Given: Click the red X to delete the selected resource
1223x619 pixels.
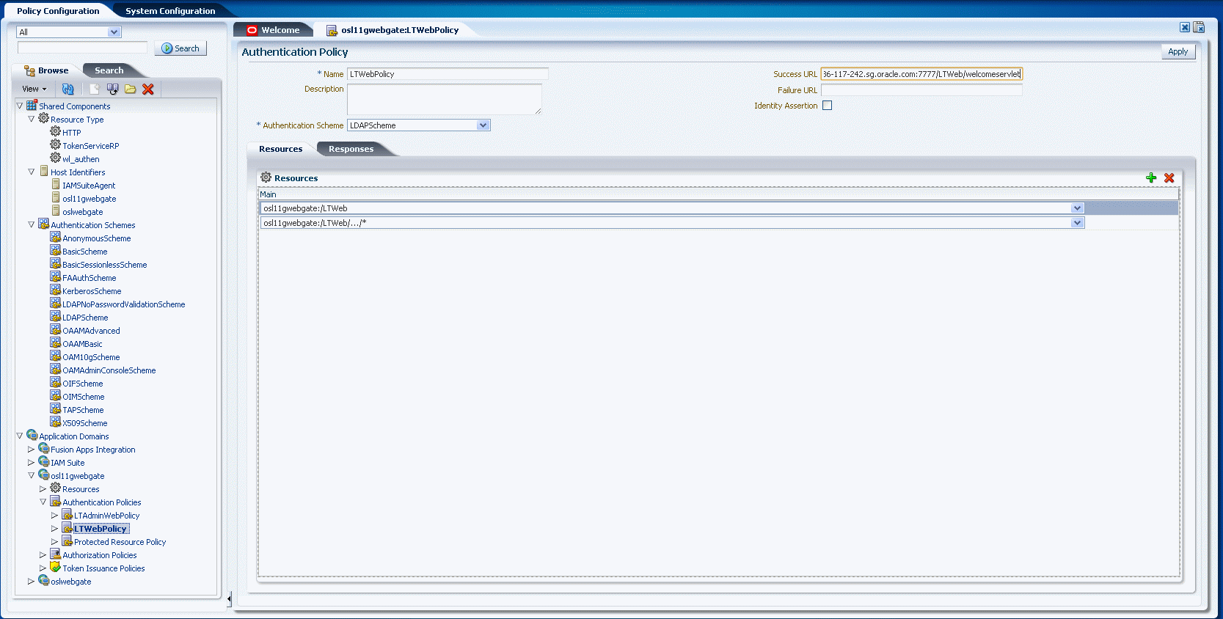Looking at the screenshot, I should [x=1169, y=177].
